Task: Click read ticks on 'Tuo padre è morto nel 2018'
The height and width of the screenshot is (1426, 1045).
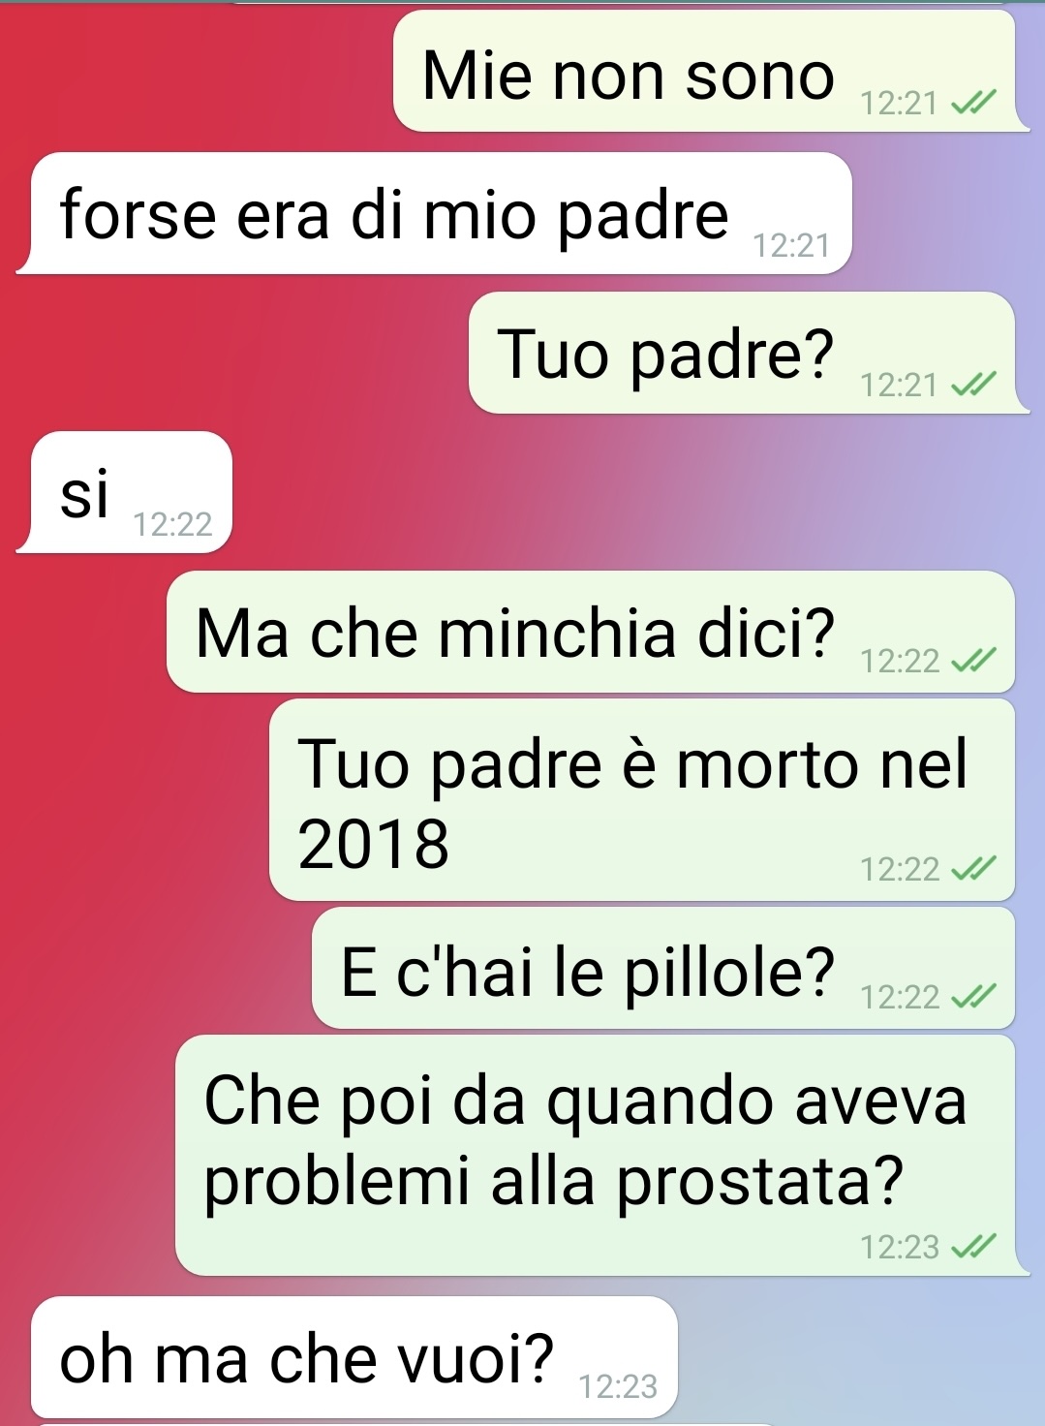Action: click(x=973, y=869)
